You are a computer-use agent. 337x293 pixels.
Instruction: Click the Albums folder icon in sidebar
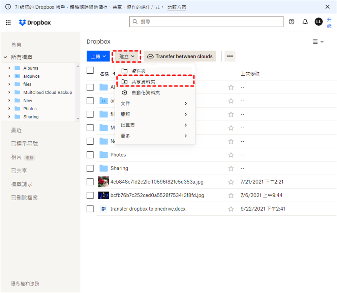17,68
